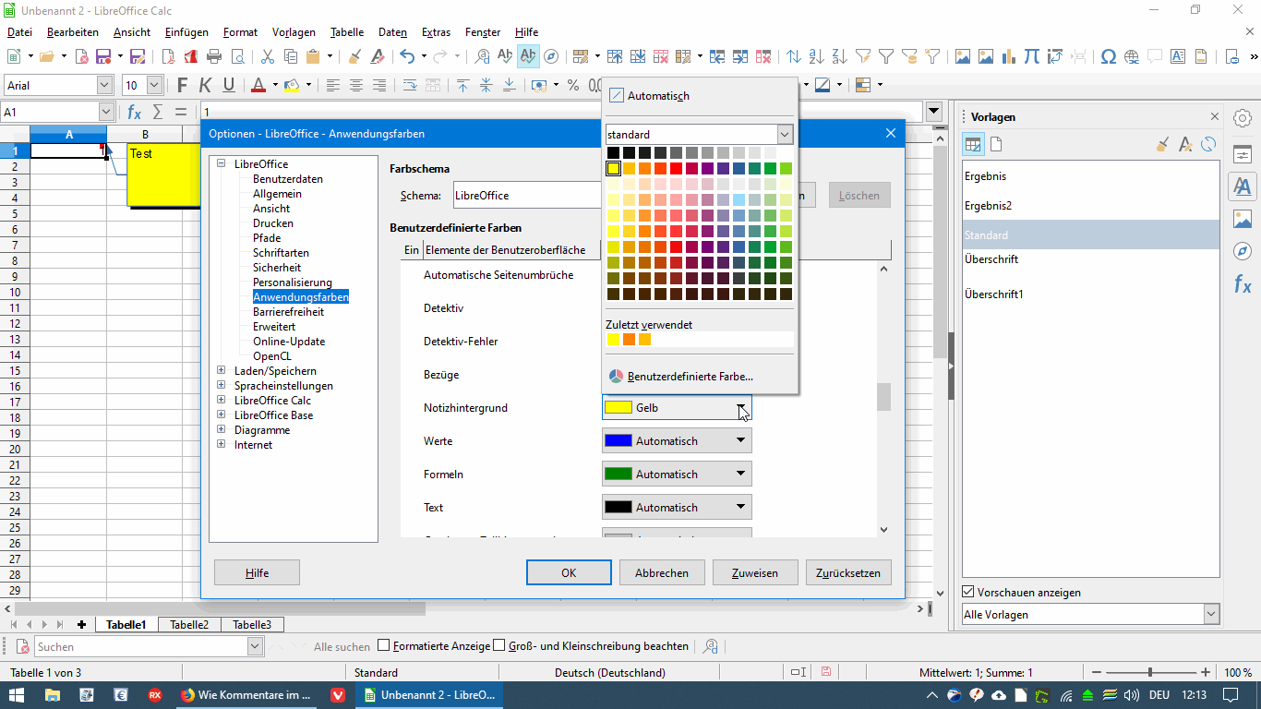Expand the Laden/Speichern tree node
The image size is (1261, 709).
click(222, 371)
